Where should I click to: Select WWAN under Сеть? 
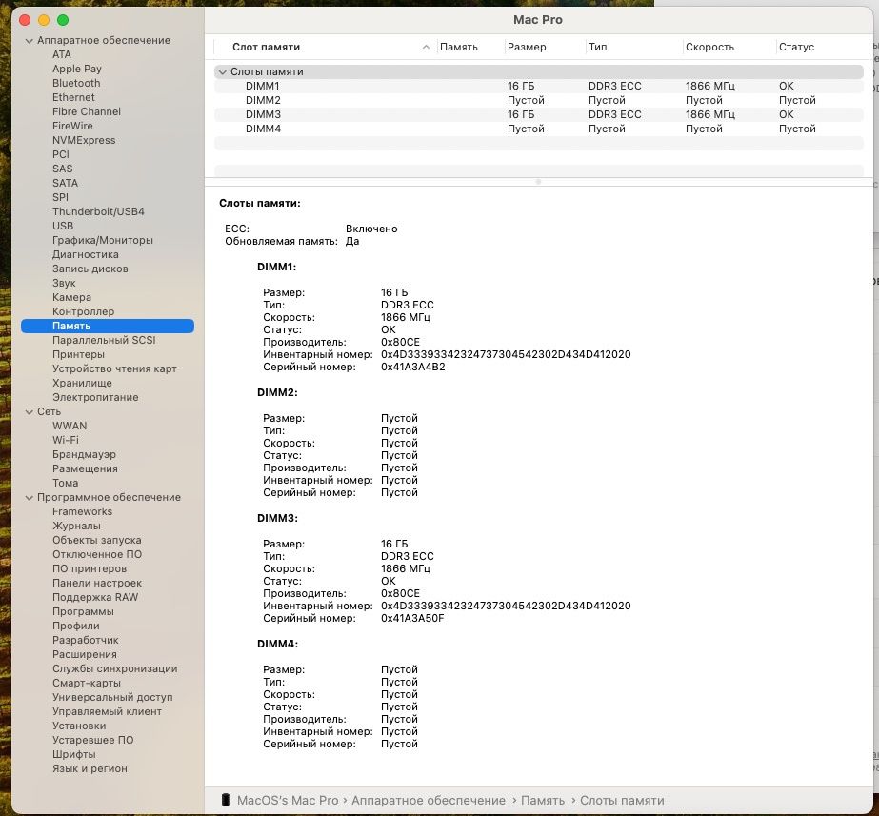pyautogui.click(x=70, y=426)
